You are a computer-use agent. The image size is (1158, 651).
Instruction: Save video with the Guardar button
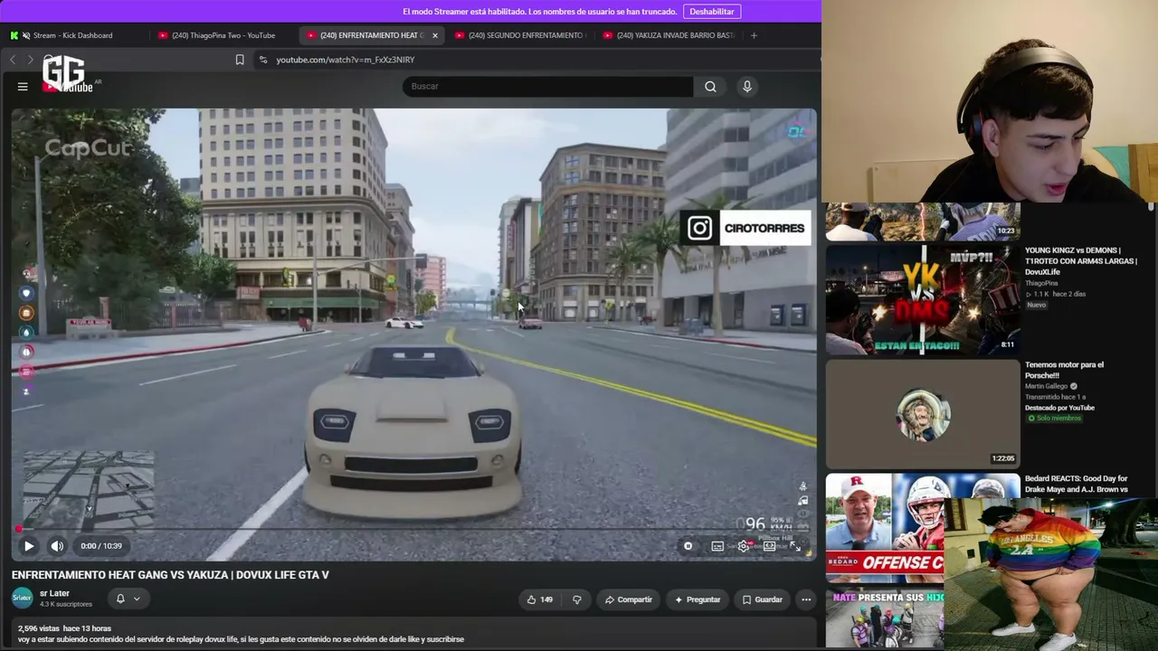[x=763, y=599]
